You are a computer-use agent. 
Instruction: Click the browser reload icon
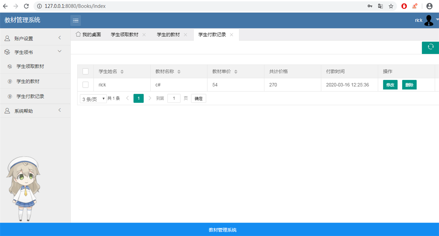26,6
